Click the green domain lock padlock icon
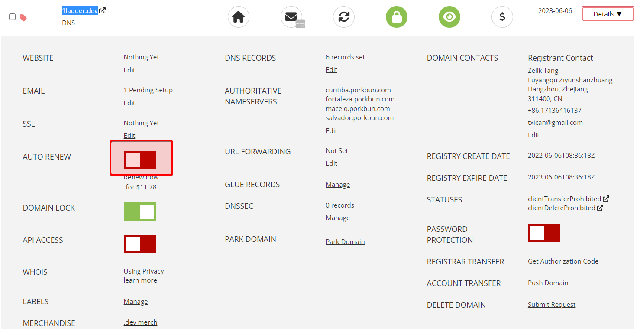Image resolution: width=640 pixels, height=329 pixels. point(397,17)
